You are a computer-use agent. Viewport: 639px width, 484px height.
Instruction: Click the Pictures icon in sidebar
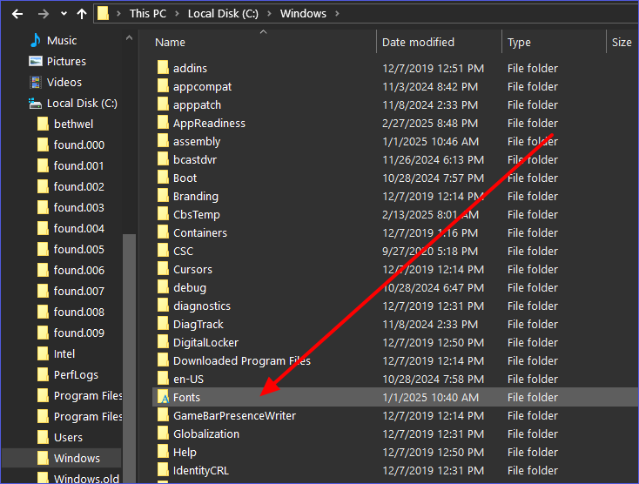coord(36,61)
